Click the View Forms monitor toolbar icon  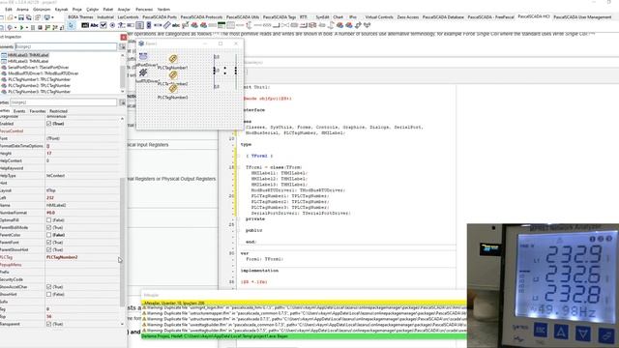(x=46, y=17)
